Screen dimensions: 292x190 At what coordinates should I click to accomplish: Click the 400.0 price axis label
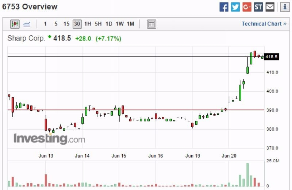[272, 91]
